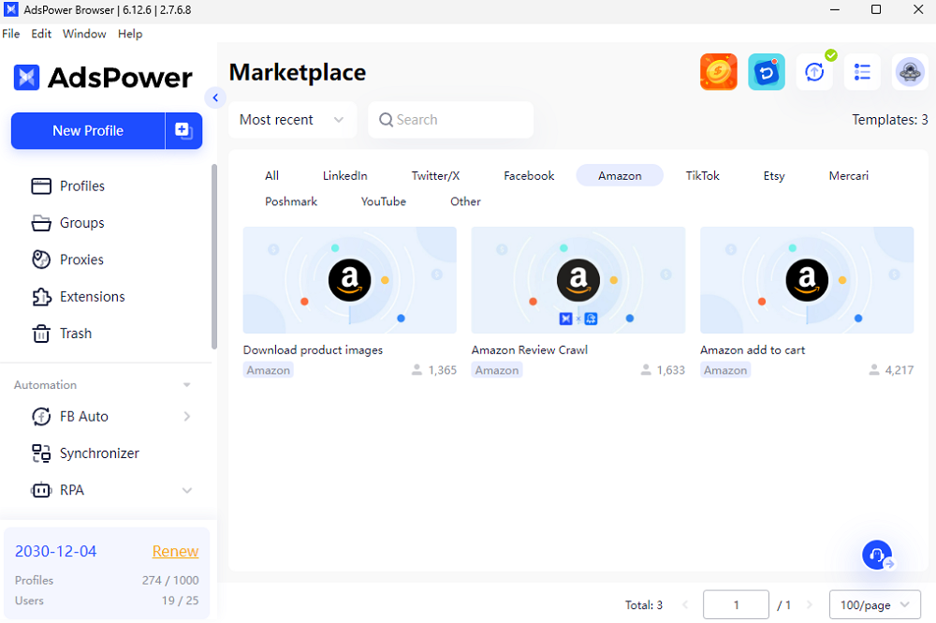The width and height of the screenshot is (936, 623).
Task: Click the Download product images title
Action: tap(313, 350)
